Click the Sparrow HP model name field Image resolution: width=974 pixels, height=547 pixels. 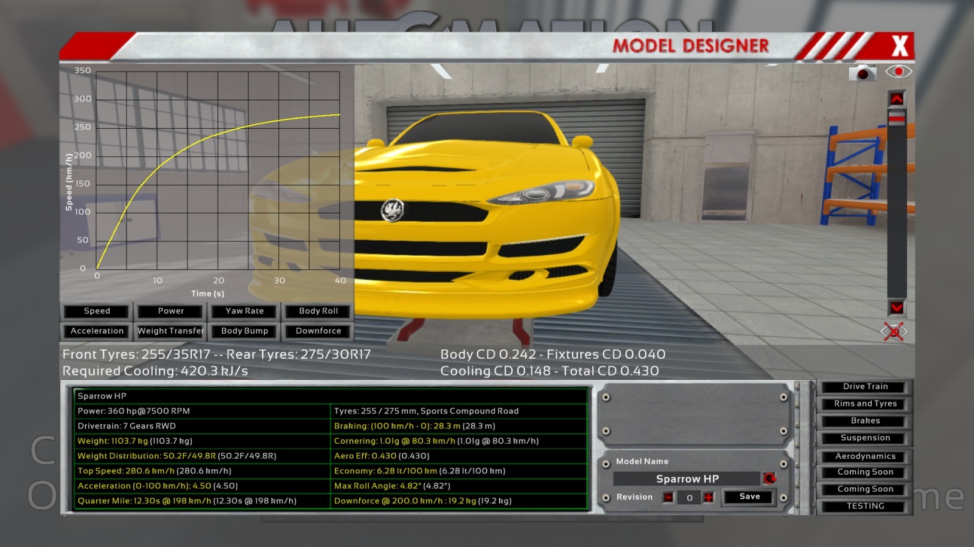point(687,479)
